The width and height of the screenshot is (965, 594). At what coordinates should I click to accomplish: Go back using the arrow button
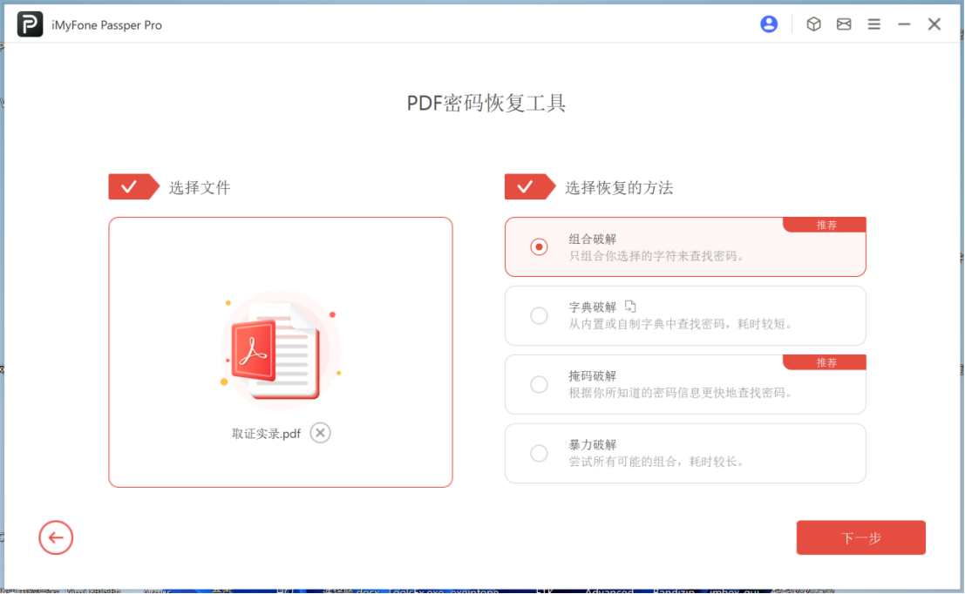point(56,537)
